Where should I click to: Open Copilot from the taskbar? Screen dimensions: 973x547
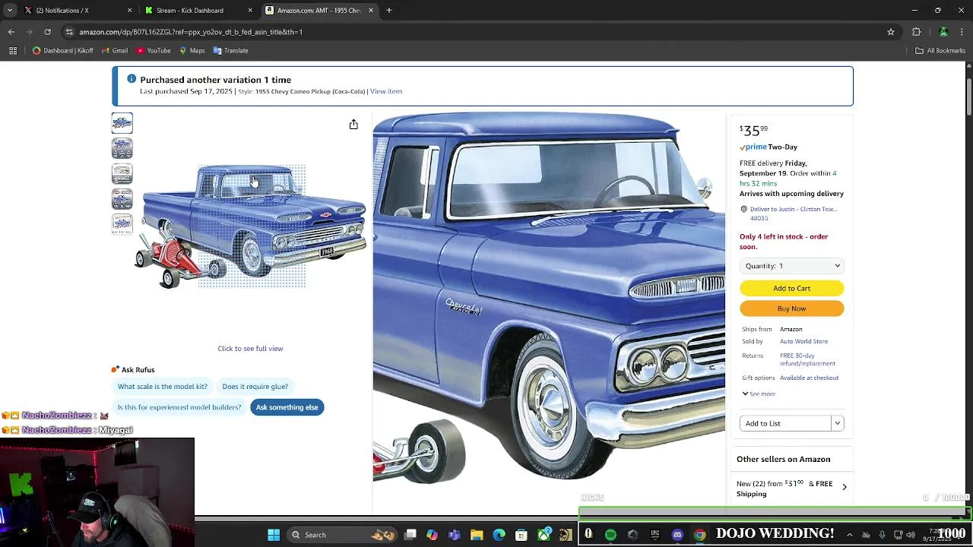[432, 535]
